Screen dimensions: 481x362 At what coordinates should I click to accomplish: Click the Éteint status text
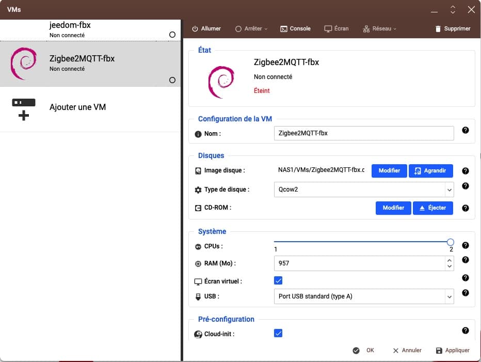click(262, 90)
